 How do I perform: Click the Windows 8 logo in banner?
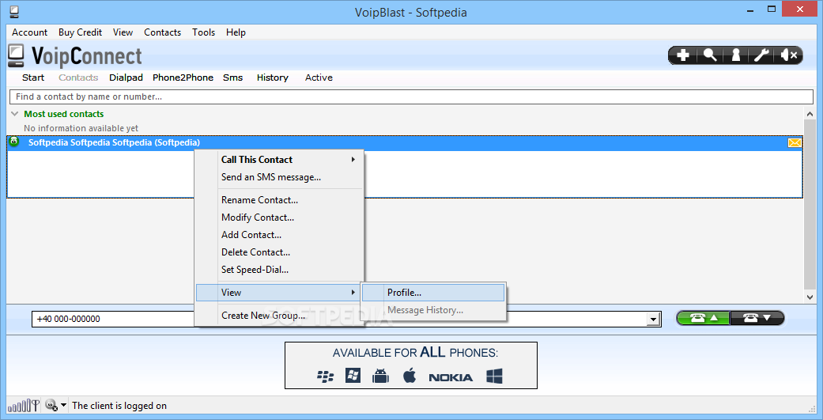coord(494,376)
